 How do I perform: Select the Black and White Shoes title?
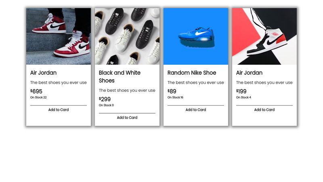click(120, 76)
